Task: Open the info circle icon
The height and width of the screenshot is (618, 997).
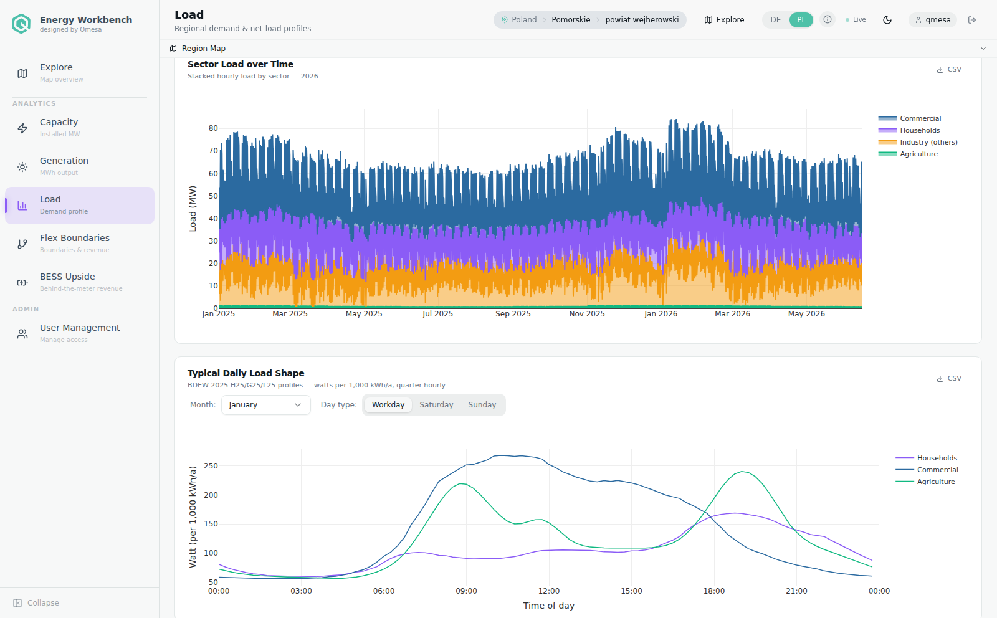Action: click(828, 20)
